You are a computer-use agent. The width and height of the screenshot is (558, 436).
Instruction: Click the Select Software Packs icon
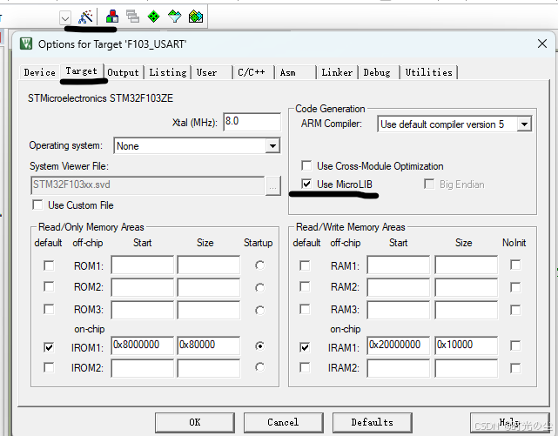[175, 17]
